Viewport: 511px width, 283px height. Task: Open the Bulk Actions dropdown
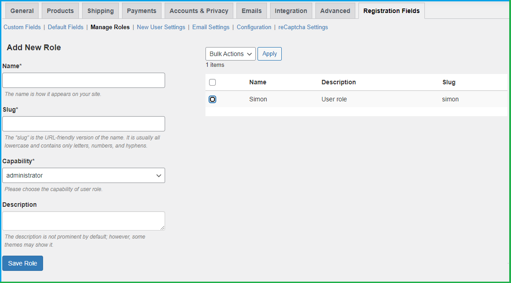(230, 54)
